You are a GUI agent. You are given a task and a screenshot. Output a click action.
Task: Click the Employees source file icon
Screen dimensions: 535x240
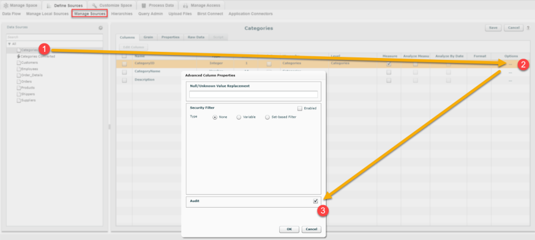(x=19, y=69)
